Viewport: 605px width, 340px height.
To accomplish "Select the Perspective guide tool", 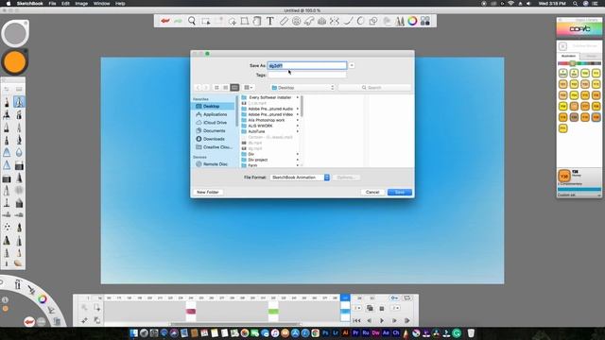I will [x=321, y=21].
